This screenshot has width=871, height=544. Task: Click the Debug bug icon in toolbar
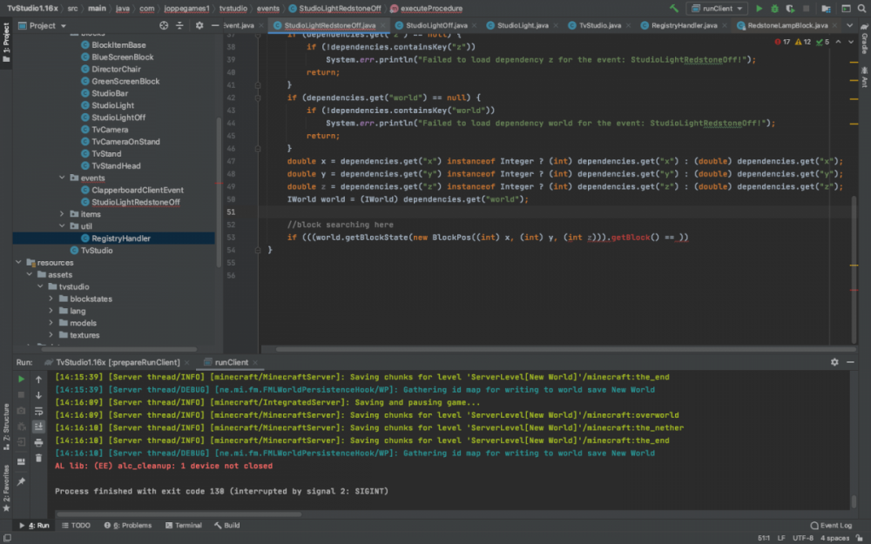coord(774,9)
